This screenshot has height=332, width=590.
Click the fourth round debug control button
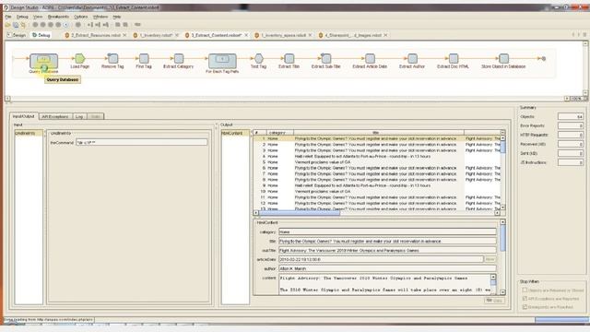pos(58,25)
